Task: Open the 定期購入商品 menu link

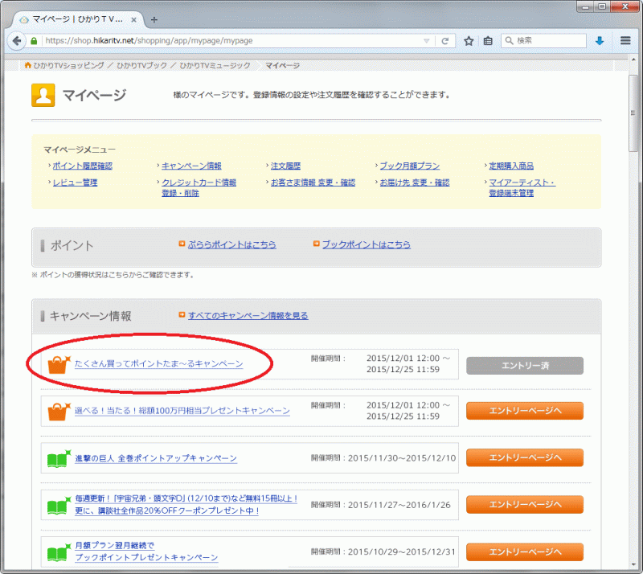Action: coord(511,166)
